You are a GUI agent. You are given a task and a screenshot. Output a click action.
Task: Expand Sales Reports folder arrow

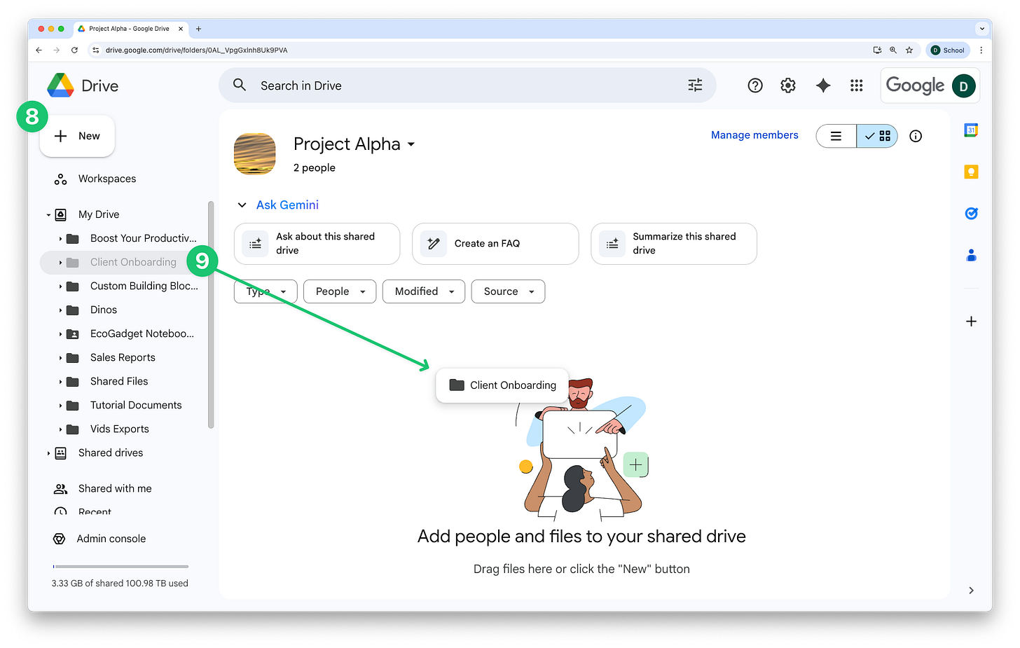[x=60, y=358]
